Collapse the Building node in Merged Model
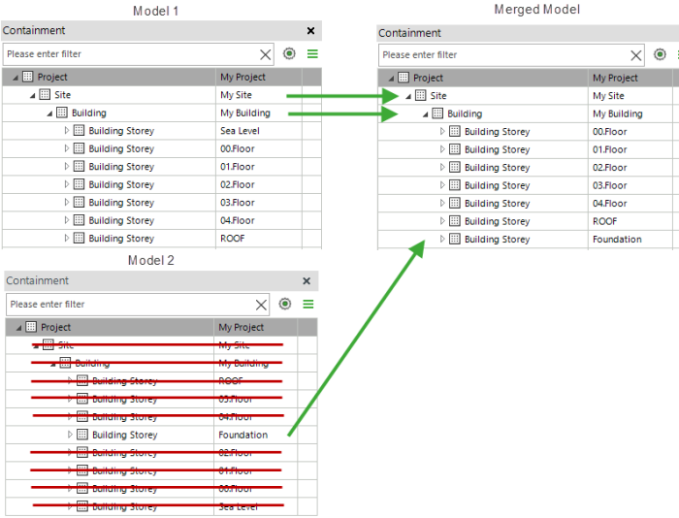The height and width of the screenshot is (518, 679). pos(426,114)
